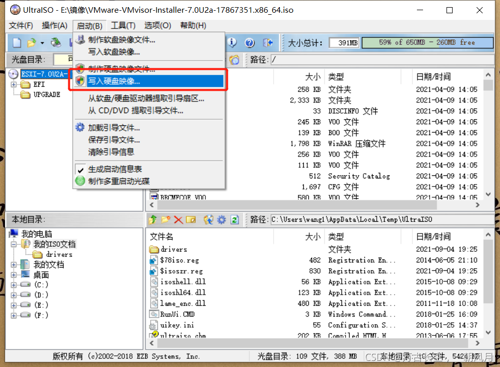Choose 加载引导文件 menu entry

[x=114, y=128]
